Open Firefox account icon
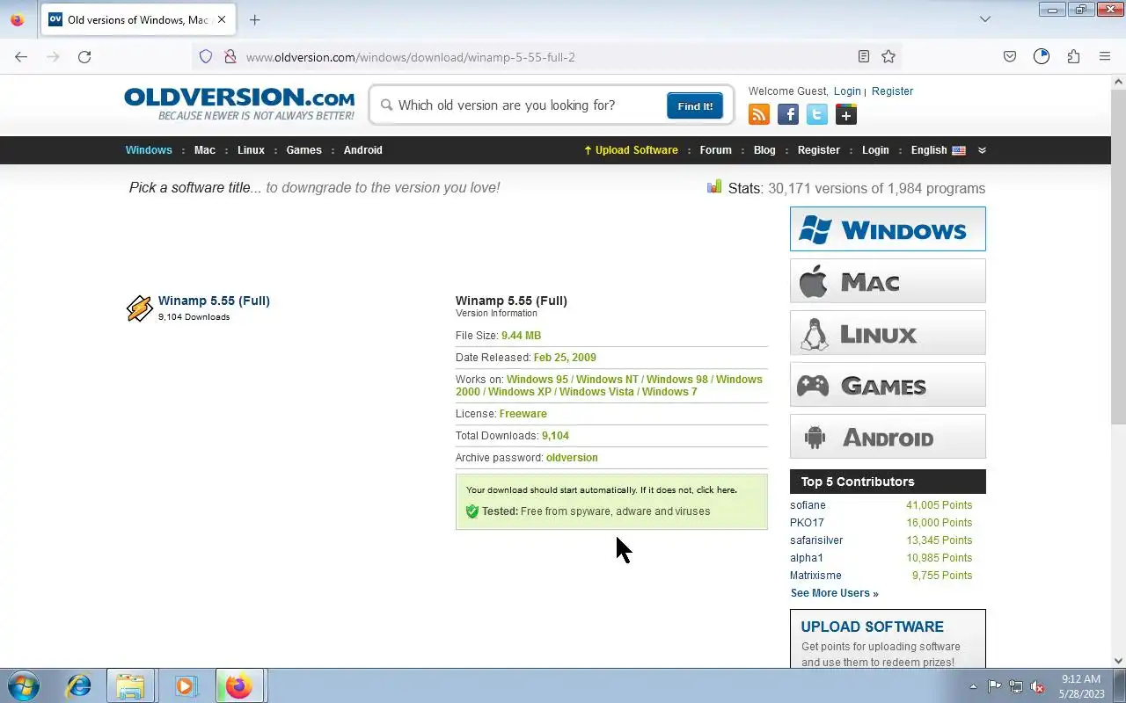 (x=1042, y=56)
